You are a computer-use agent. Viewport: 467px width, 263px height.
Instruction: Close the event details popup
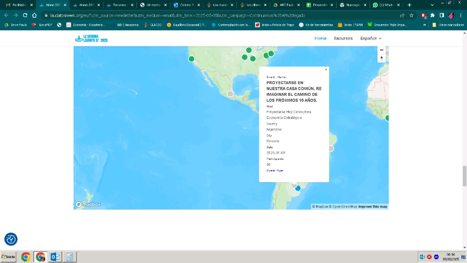pyautogui.click(x=326, y=70)
